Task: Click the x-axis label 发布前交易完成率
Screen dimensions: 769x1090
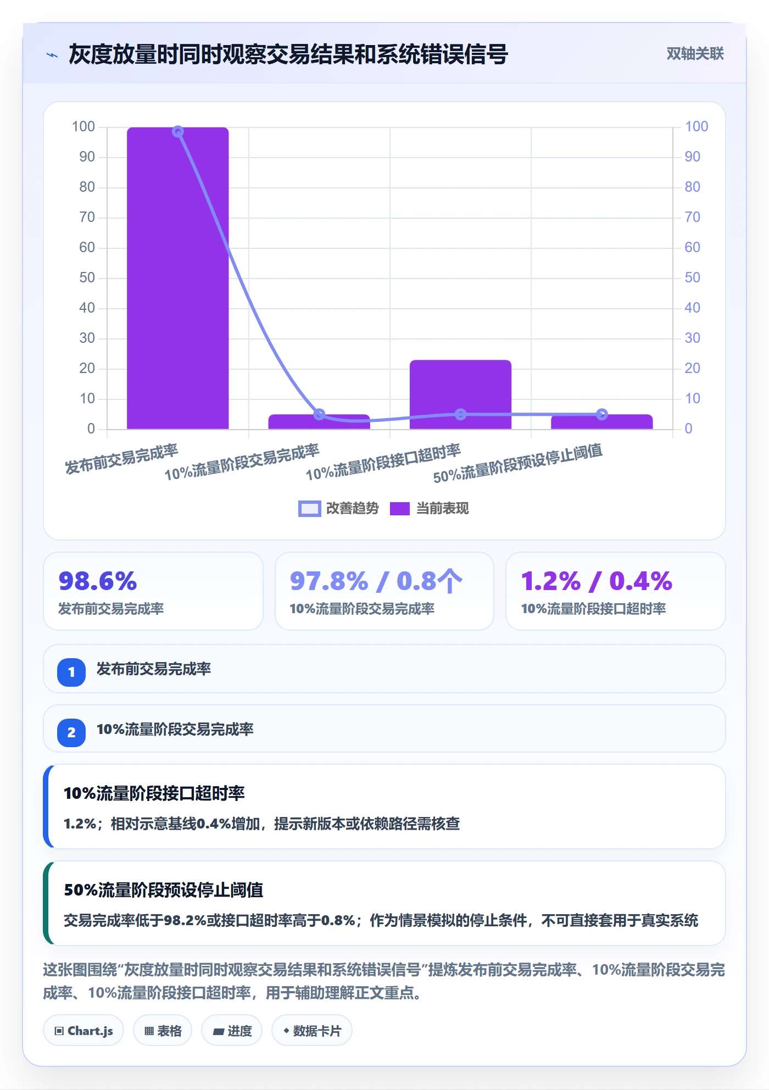Action: 121,459
